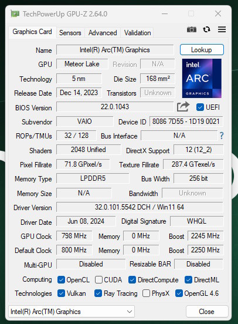Toggle the OpenGL 4.6 checkbox
The image size is (238, 324).
point(179,293)
